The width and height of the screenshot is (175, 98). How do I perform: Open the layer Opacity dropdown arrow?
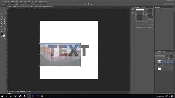[x=174, y=56]
